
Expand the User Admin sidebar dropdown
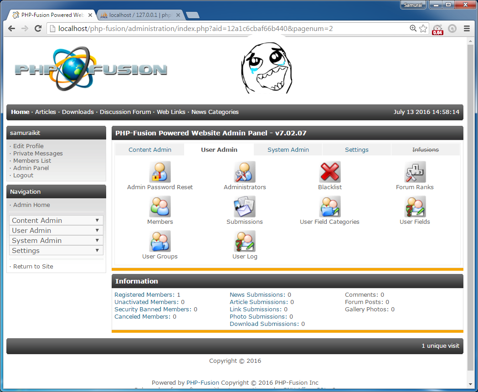[x=56, y=230]
